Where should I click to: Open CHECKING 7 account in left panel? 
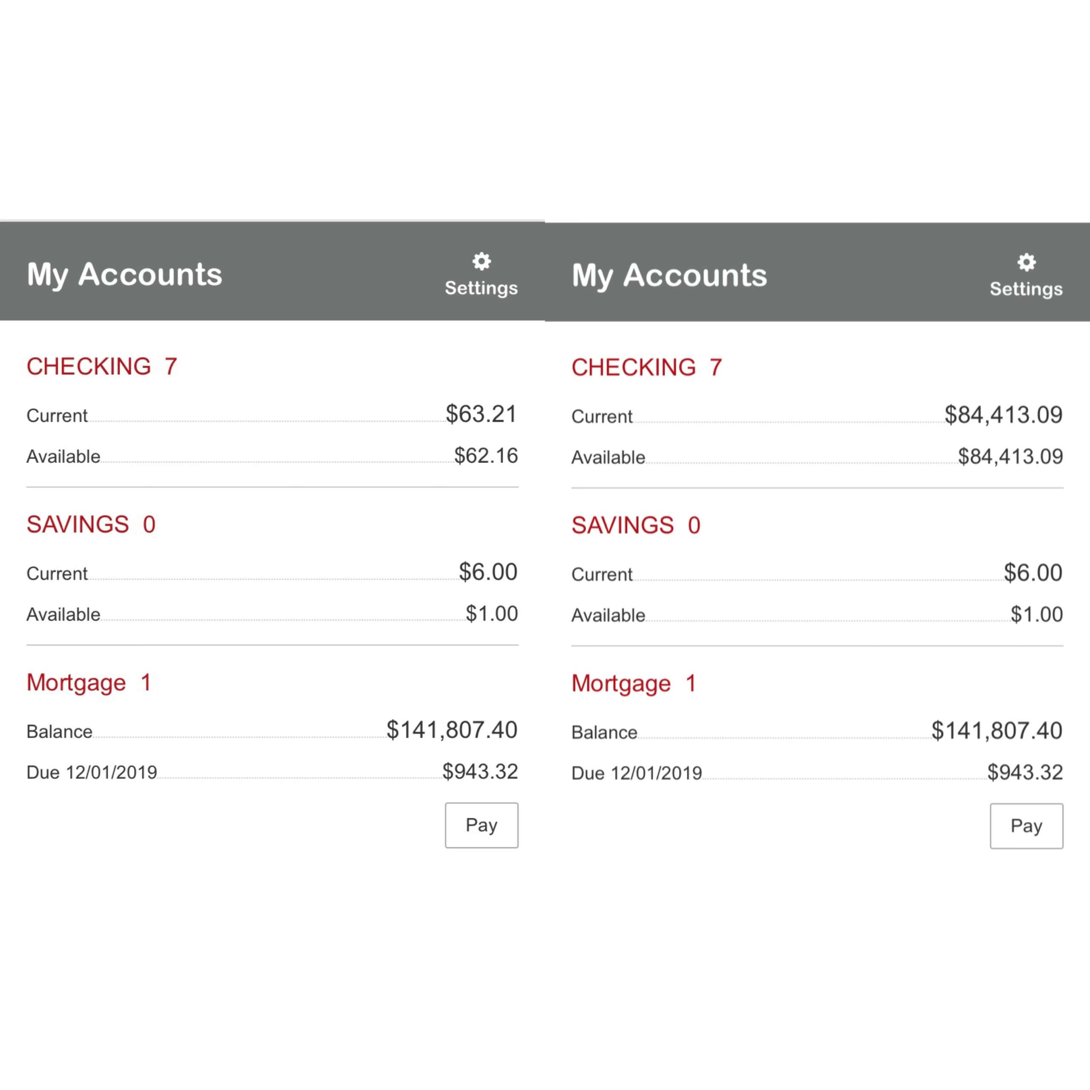click(x=102, y=367)
